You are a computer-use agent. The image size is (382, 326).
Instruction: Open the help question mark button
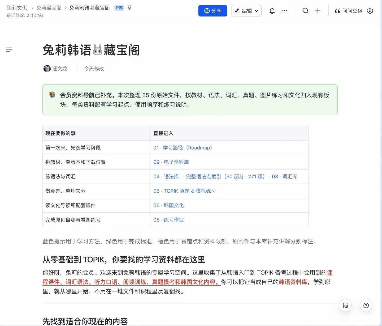(x=366, y=306)
